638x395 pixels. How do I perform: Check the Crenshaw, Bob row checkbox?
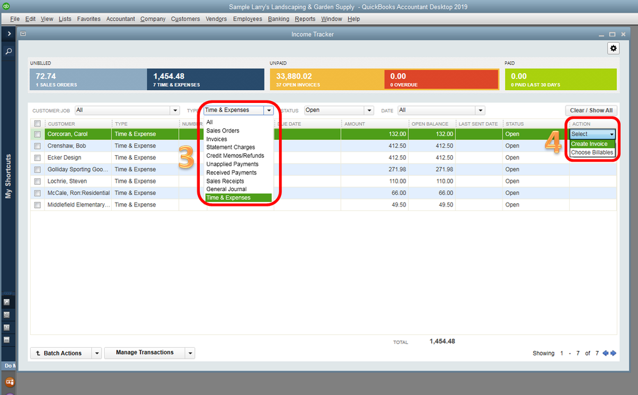38,146
